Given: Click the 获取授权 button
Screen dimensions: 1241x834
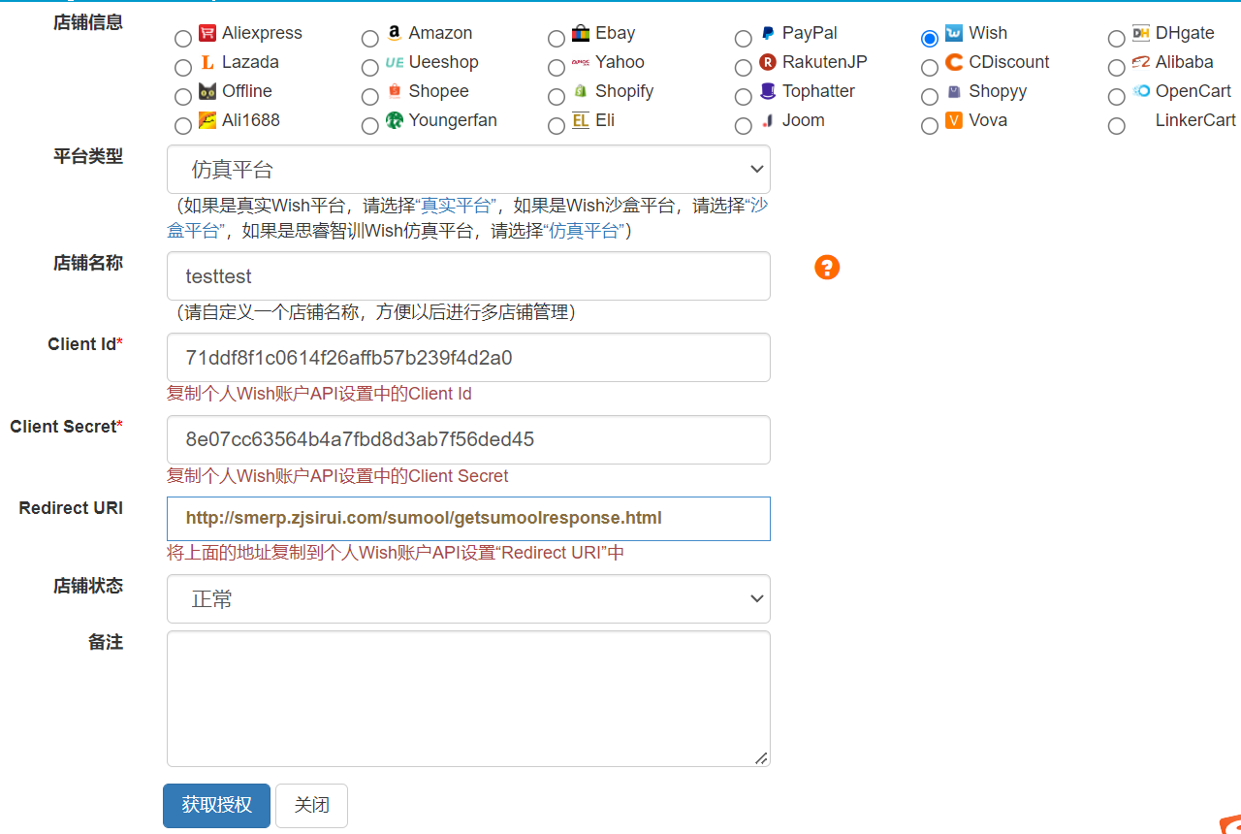Looking at the screenshot, I should (217, 806).
